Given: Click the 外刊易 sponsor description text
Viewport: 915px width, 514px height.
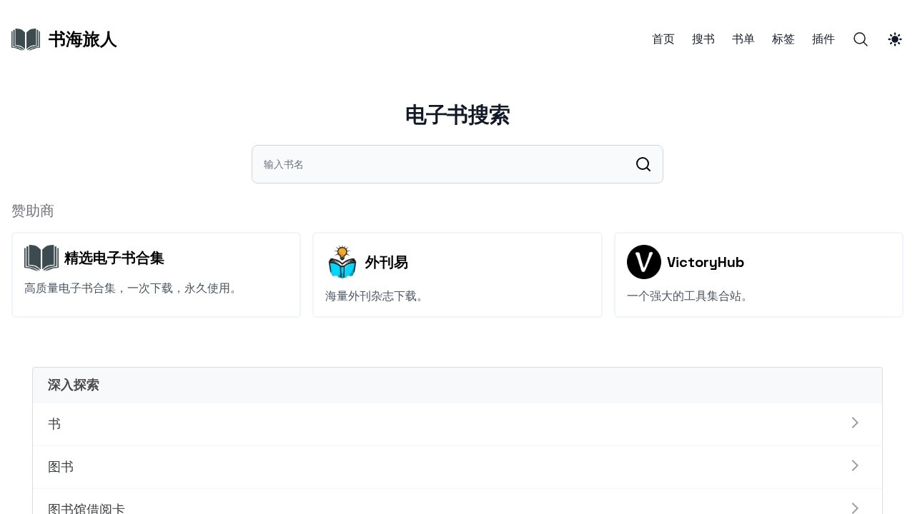Looking at the screenshot, I should pos(375,296).
